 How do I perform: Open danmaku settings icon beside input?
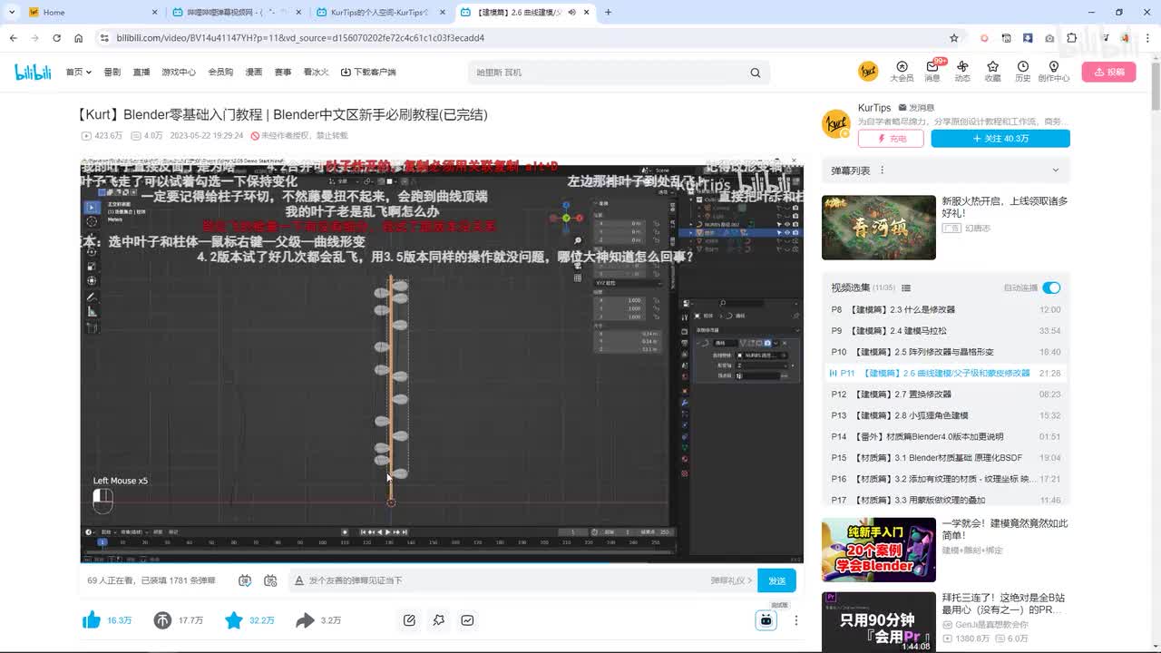click(270, 580)
